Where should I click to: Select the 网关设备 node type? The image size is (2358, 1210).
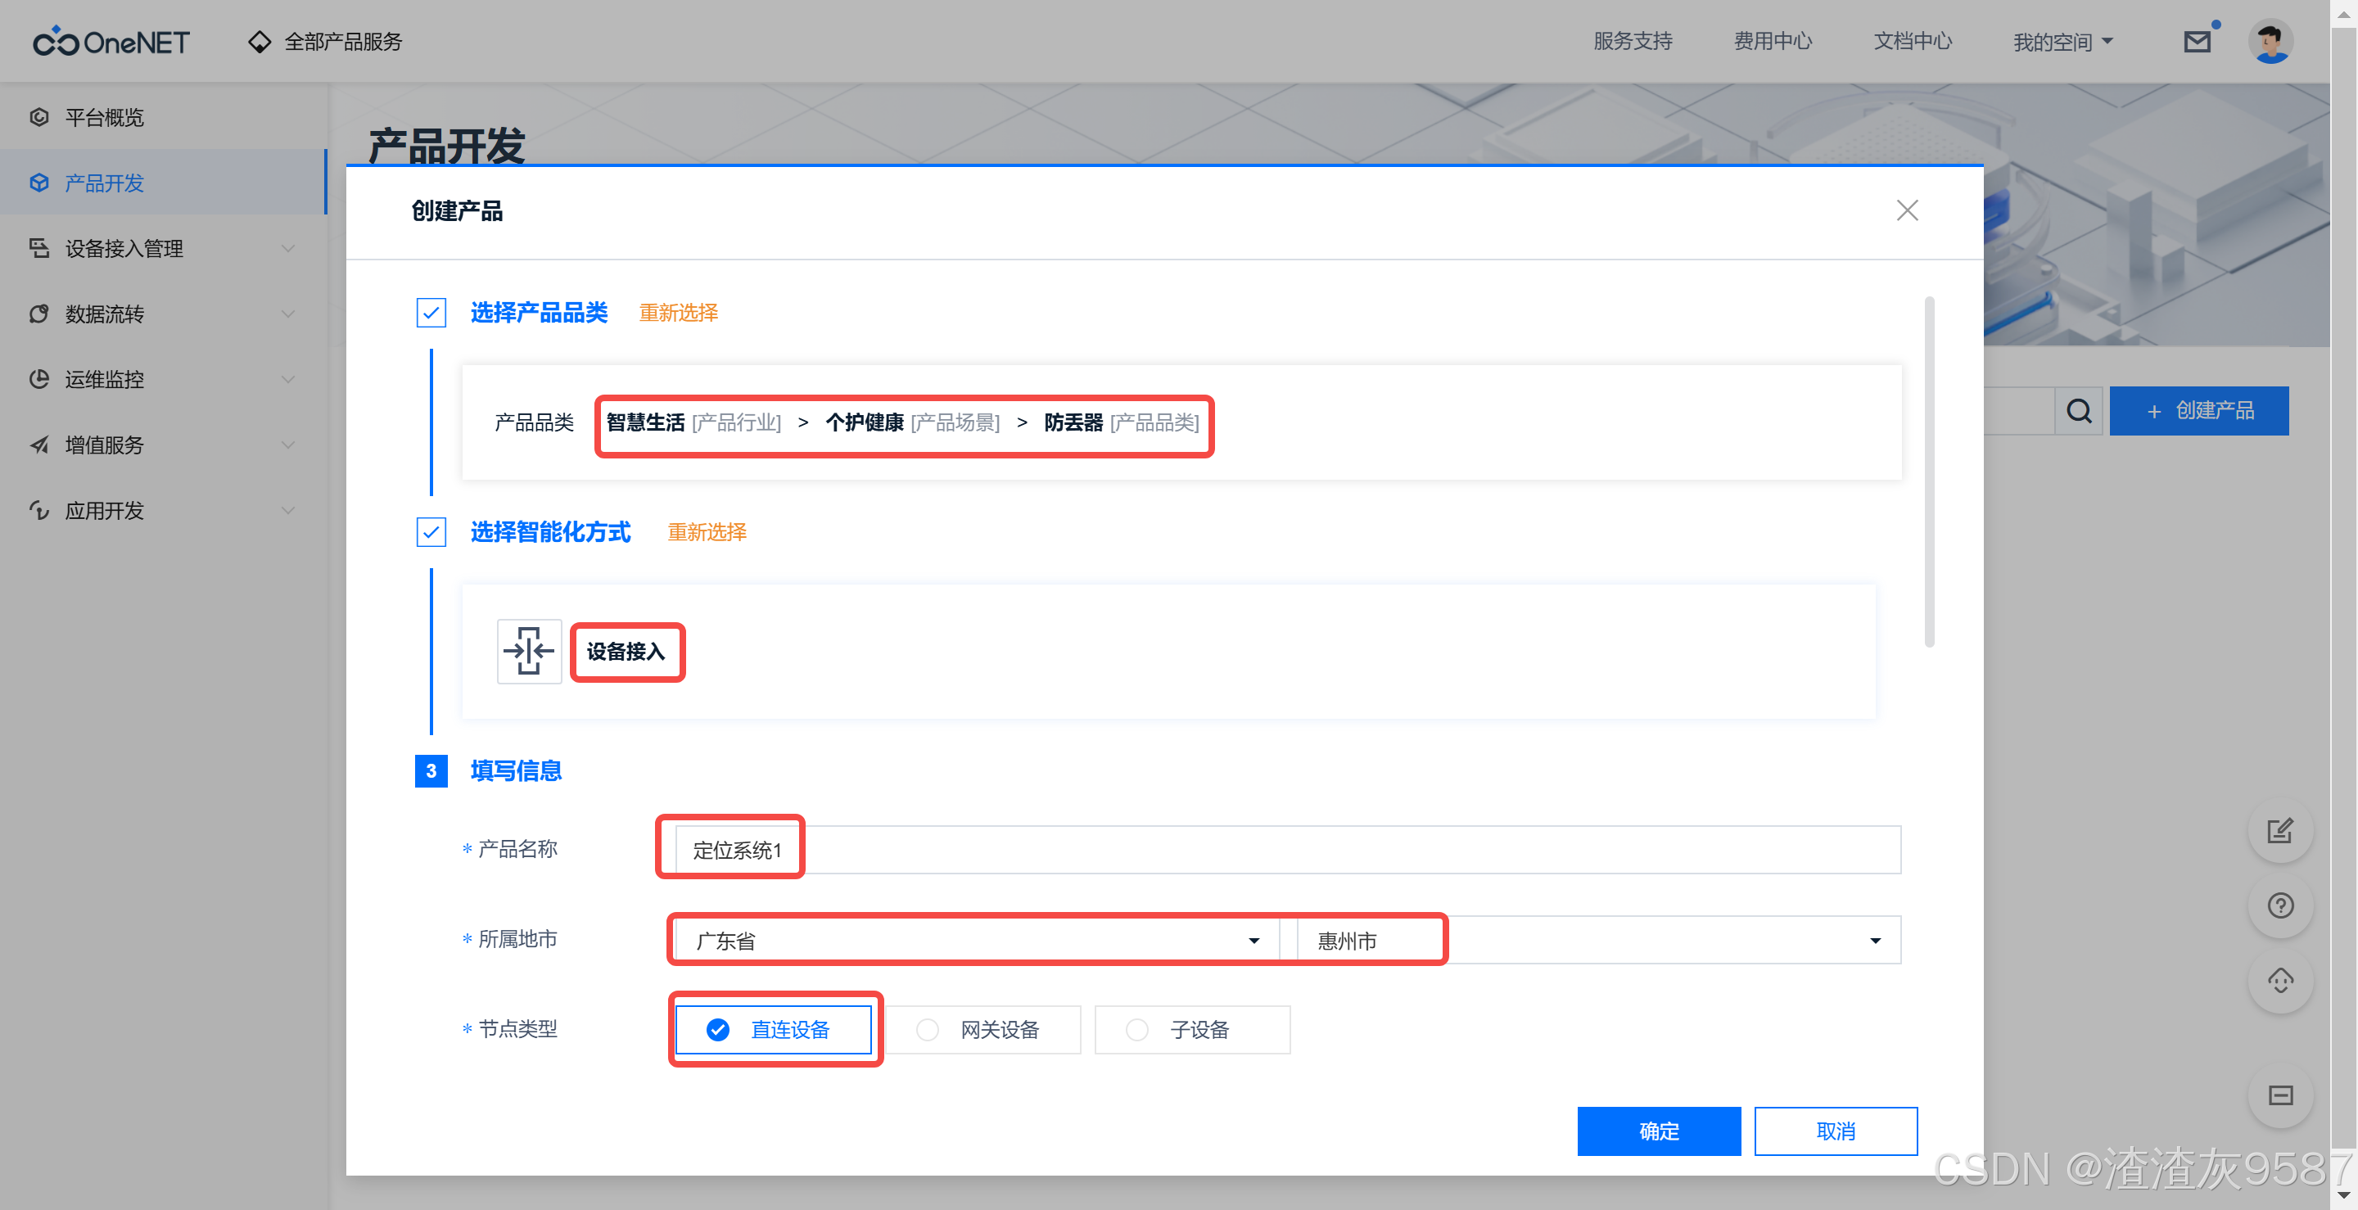coord(983,1030)
